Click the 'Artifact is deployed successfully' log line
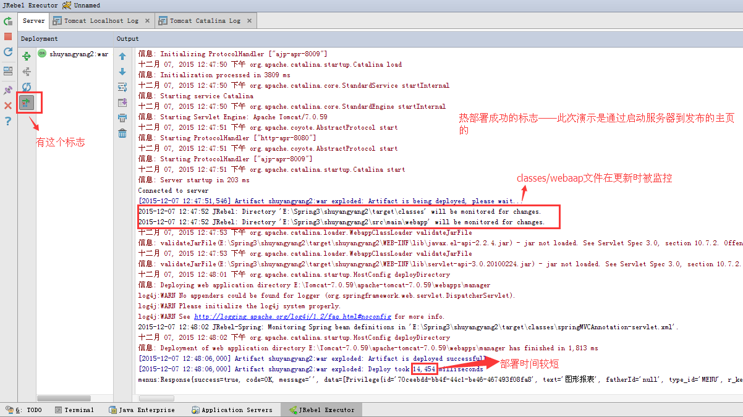The image size is (743, 417). point(312,358)
